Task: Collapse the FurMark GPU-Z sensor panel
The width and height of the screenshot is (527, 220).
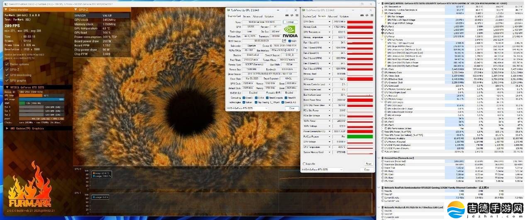Action: tap(76, 9)
